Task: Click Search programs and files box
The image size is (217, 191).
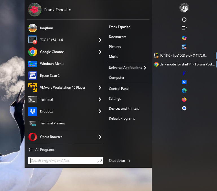Action: 65,161
